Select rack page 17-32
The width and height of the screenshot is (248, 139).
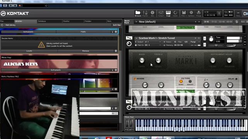[214, 22]
